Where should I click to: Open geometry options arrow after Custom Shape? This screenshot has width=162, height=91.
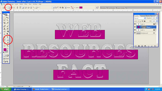pyautogui.click(x=39, y=7)
